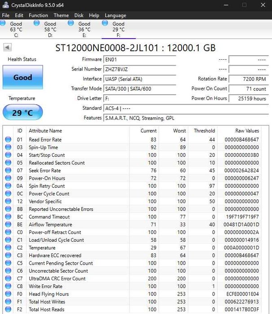This screenshot has width=272, height=314.
Task: Select drive E: tab at 36 °C
Action: pos(84,29)
